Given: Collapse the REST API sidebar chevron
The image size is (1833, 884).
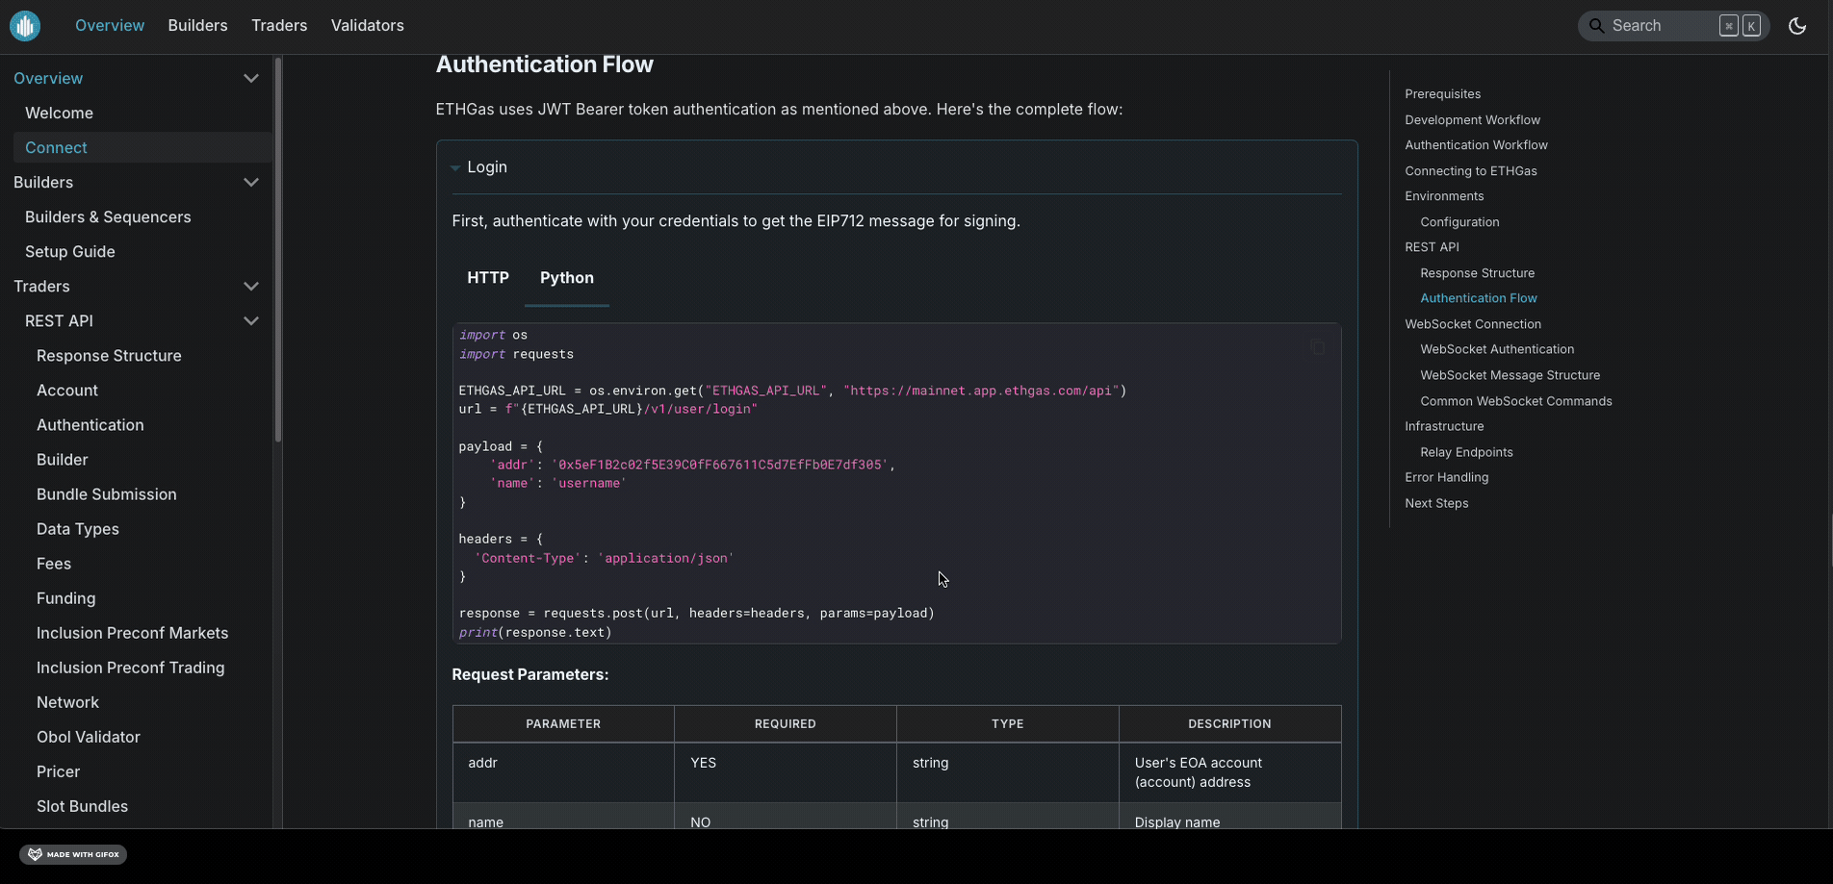Looking at the screenshot, I should (251, 321).
